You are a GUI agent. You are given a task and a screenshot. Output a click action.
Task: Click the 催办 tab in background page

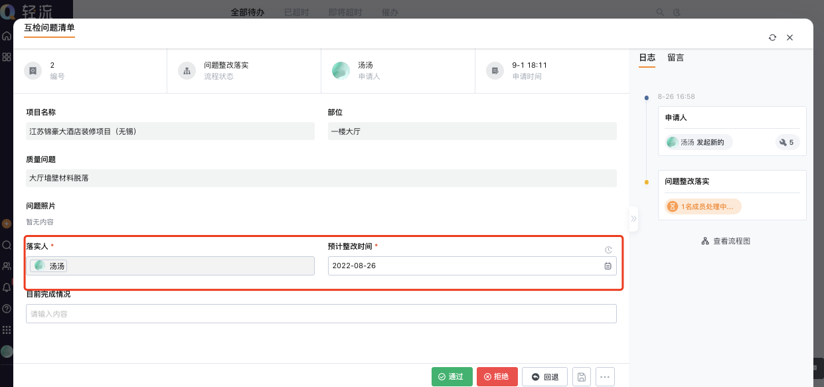390,12
